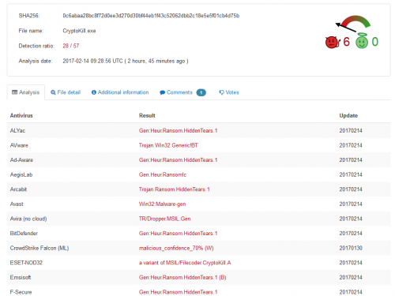Click CrowdStrike update date 20170130
The width and height of the screenshot is (395, 296).
(351, 248)
